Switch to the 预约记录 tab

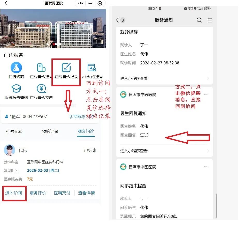coord(50,132)
